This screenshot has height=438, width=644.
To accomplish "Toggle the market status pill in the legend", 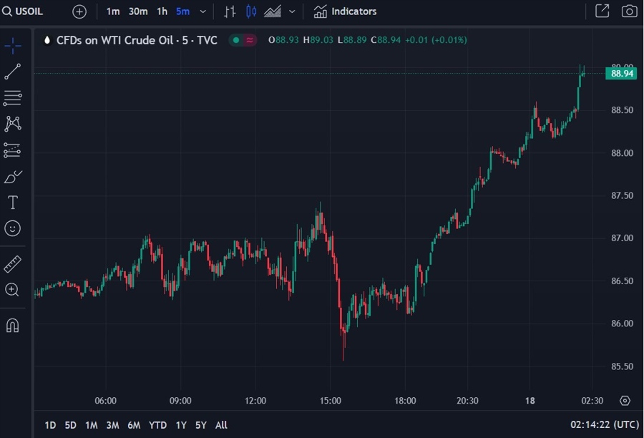I will 243,40.
